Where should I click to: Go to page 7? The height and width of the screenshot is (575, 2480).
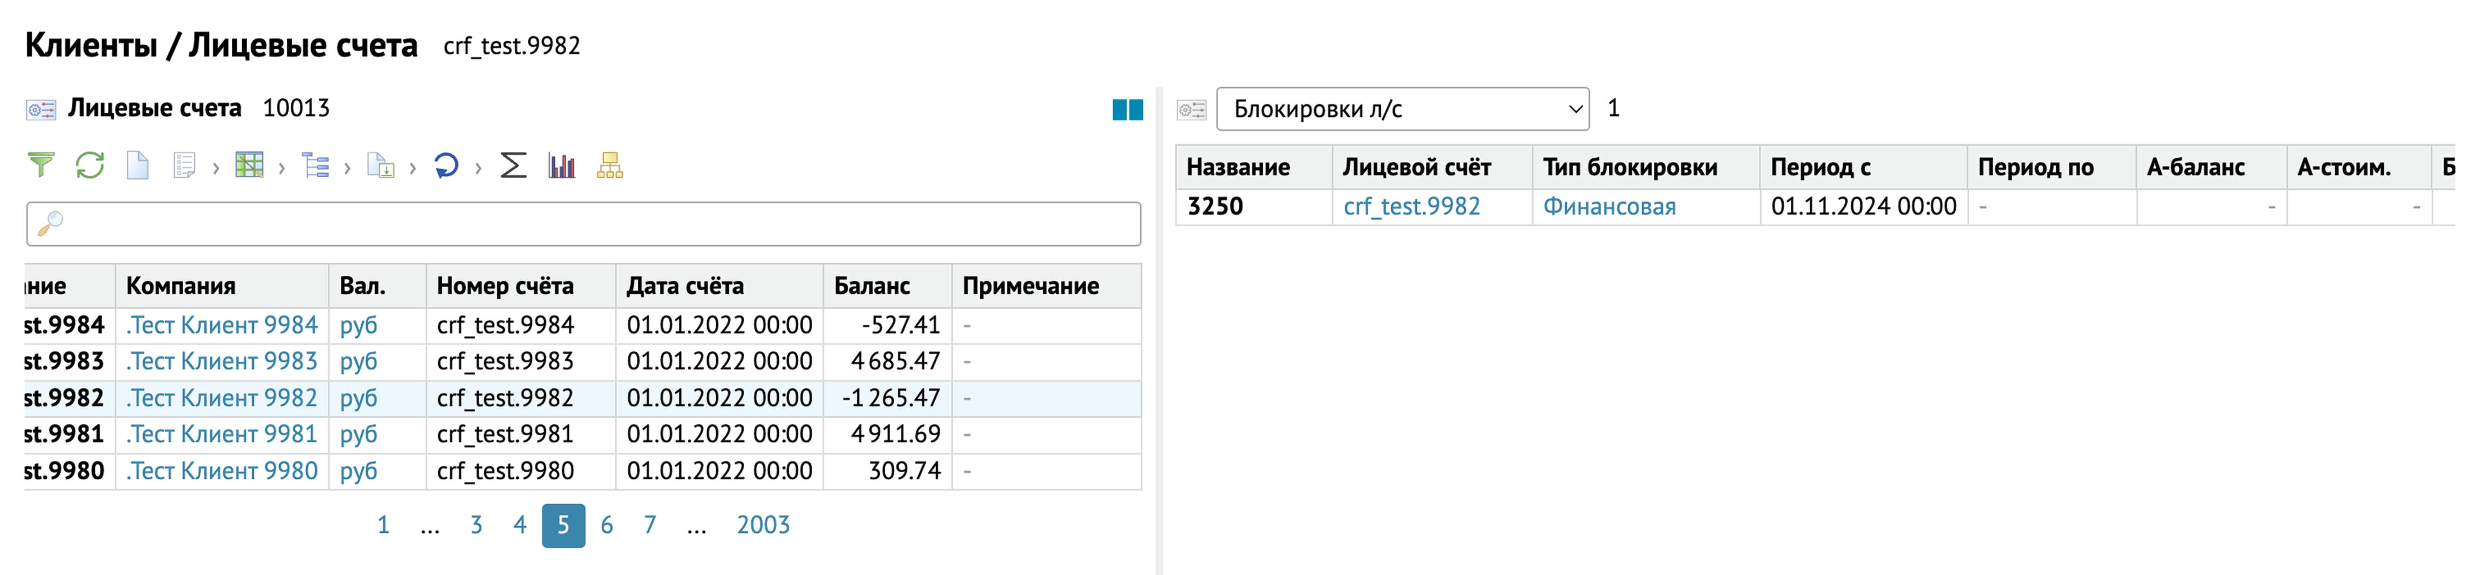click(650, 525)
